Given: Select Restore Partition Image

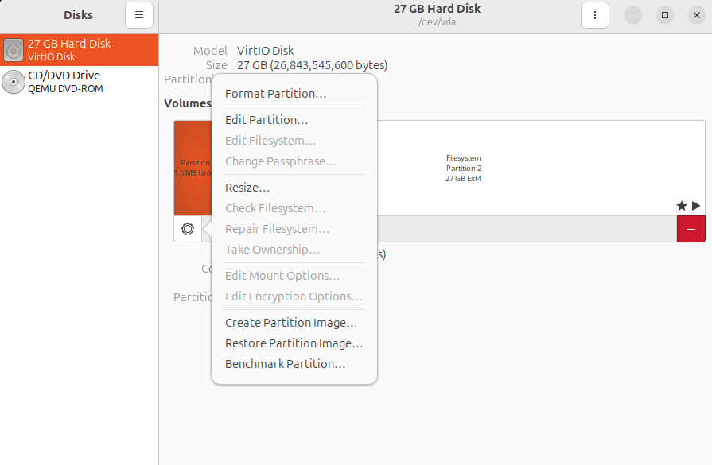Looking at the screenshot, I should point(292,343).
